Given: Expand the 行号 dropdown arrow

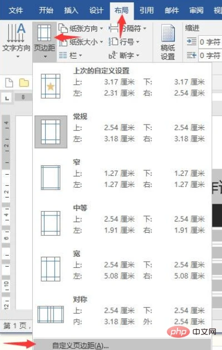Looking at the screenshot, I should (137, 42).
